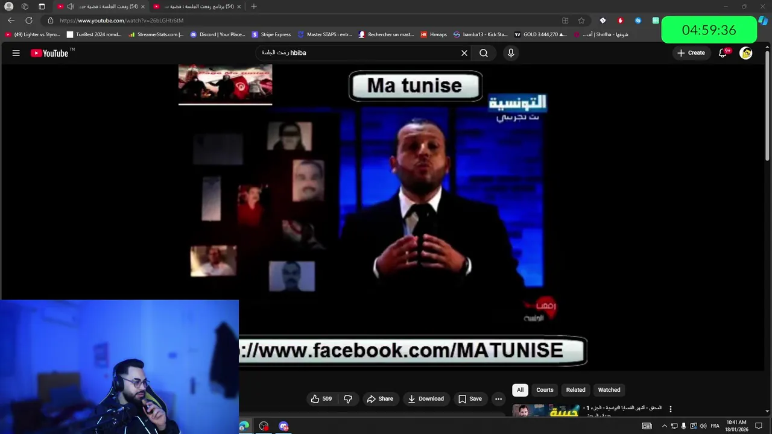Select the All filter chip

point(520,390)
